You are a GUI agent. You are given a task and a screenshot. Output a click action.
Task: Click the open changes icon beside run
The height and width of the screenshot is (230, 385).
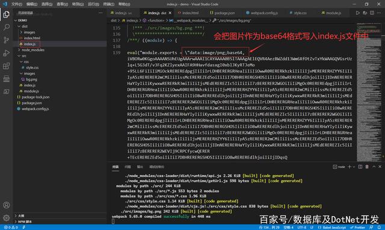(365, 13)
